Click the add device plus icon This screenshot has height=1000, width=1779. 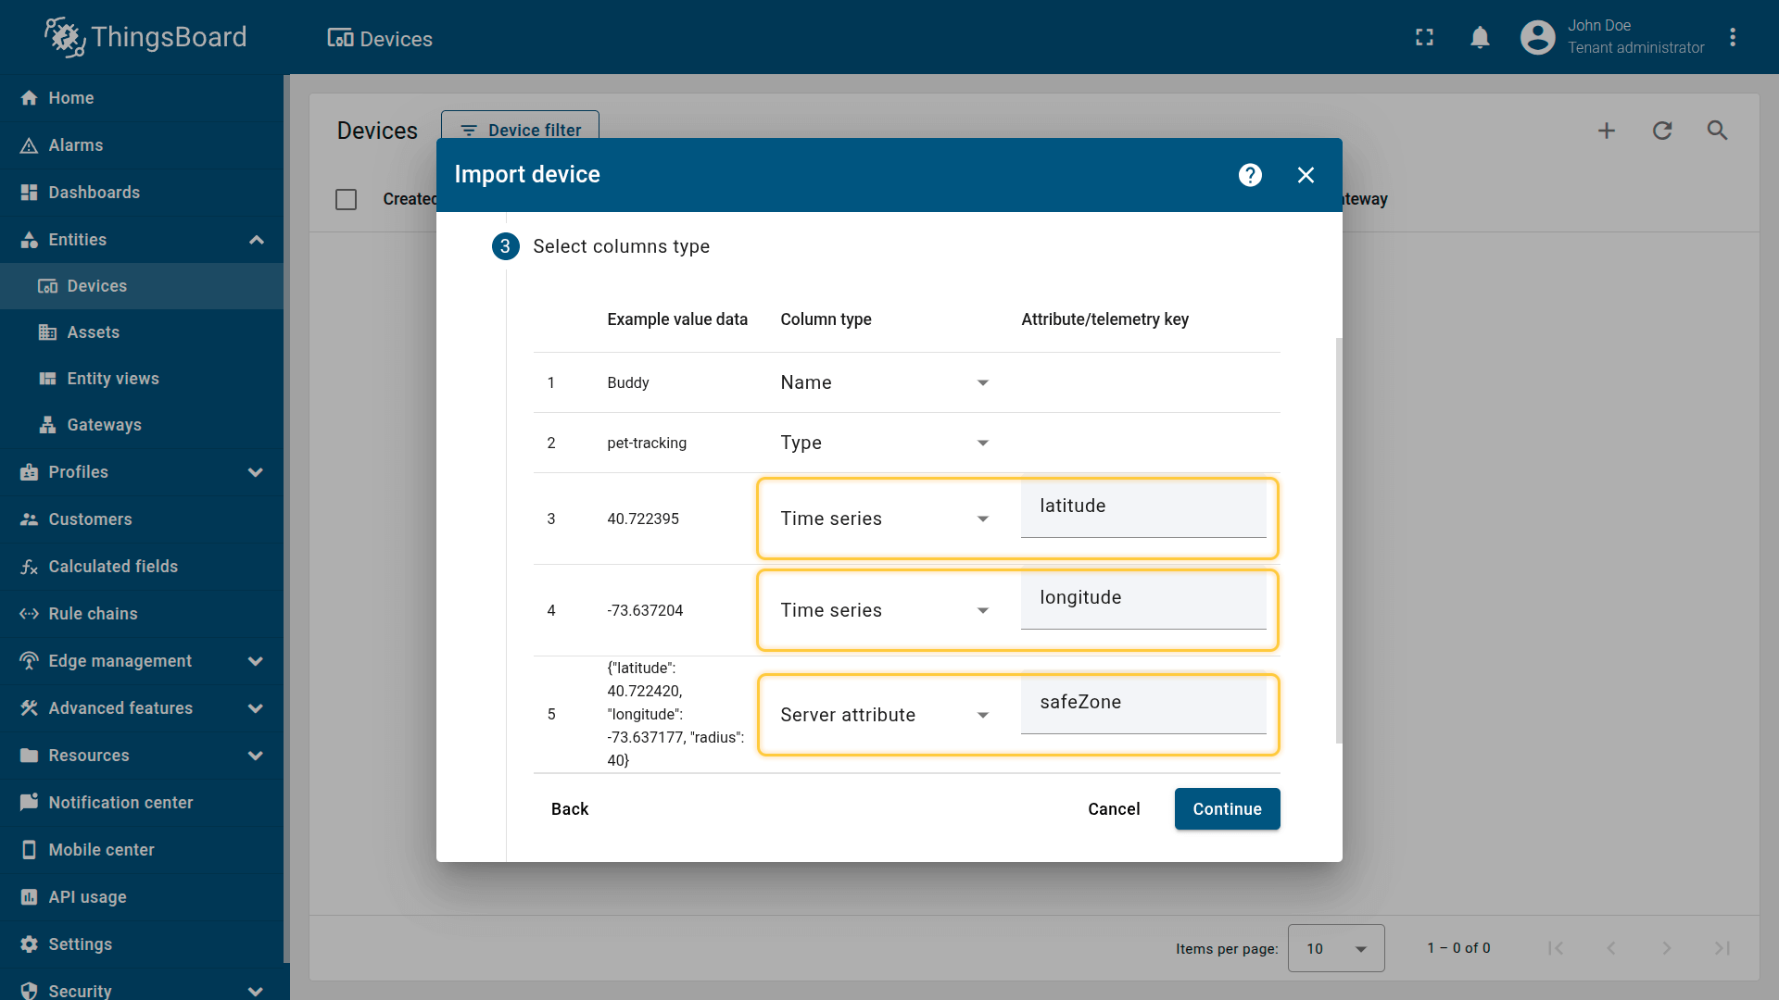(x=1606, y=131)
